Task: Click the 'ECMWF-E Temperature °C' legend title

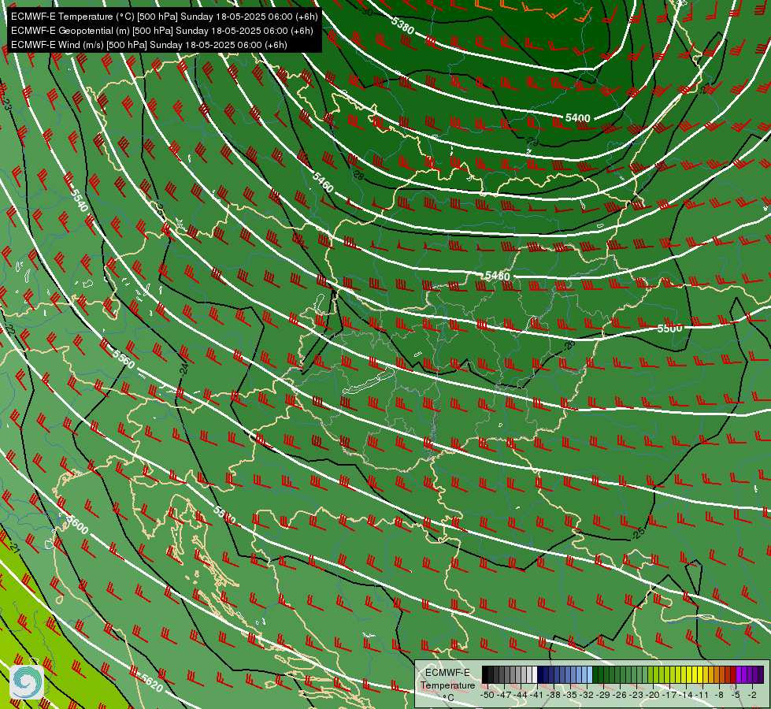Action: [x=447, y=685]
